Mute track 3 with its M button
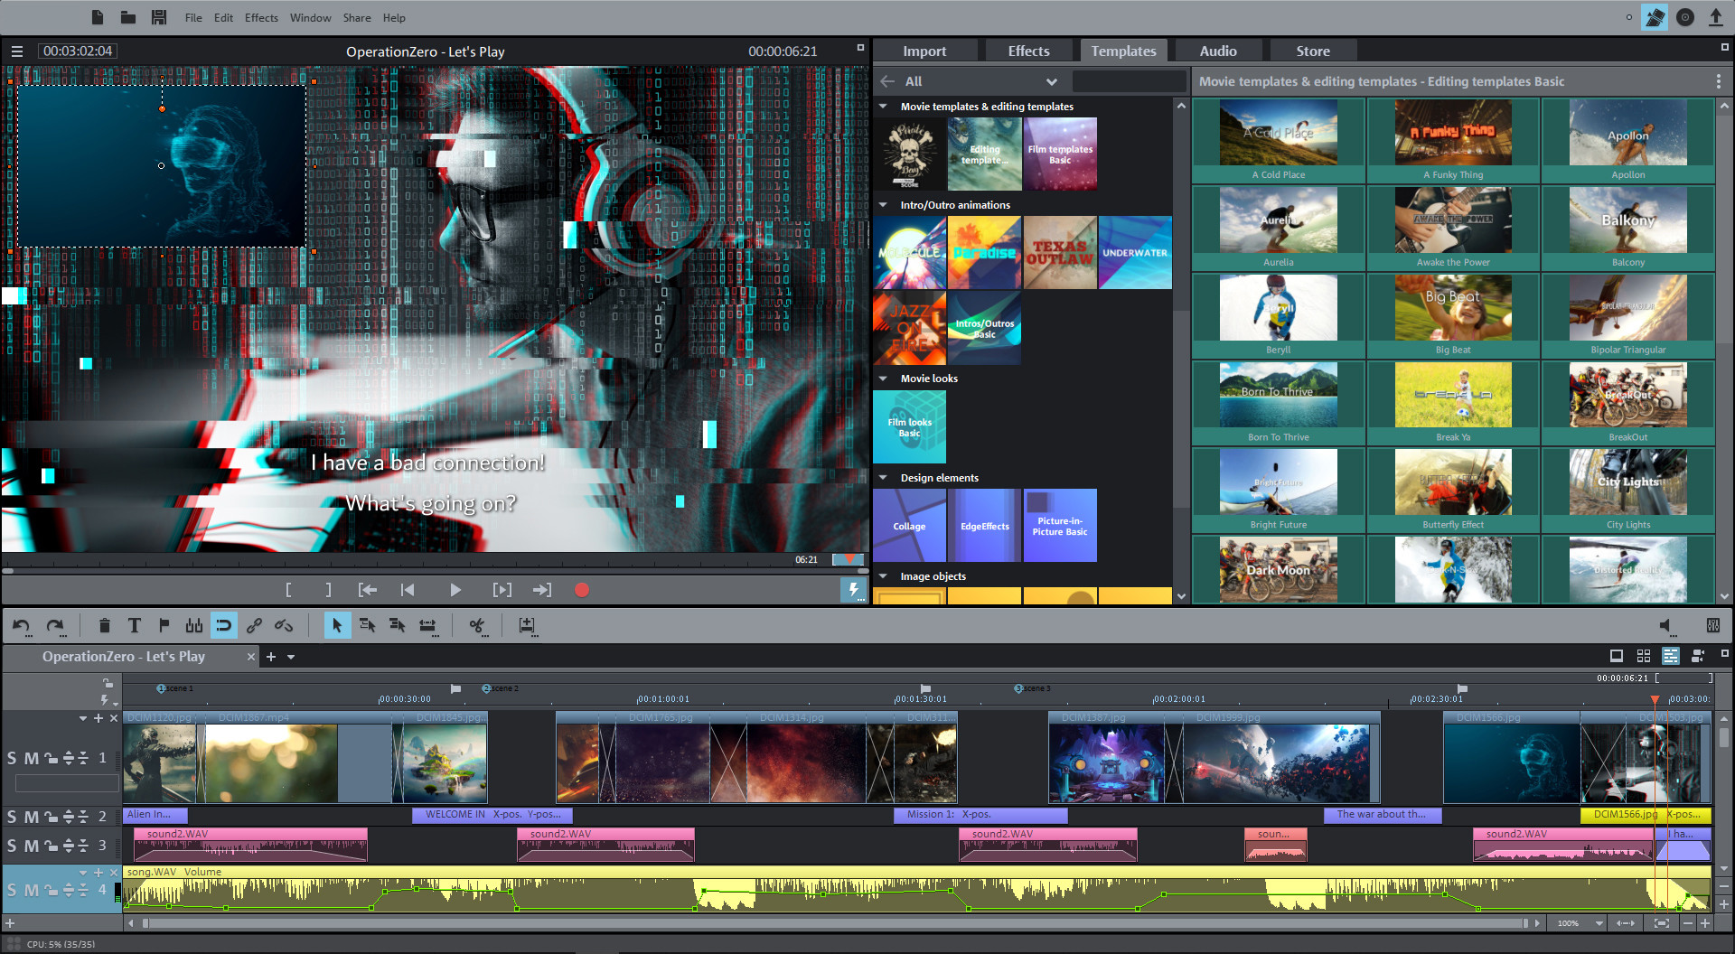This screenshot has width=1735, height=954. (x=30, y=846)
